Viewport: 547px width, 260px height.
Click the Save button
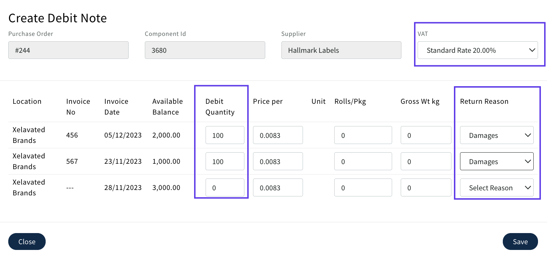520,242
